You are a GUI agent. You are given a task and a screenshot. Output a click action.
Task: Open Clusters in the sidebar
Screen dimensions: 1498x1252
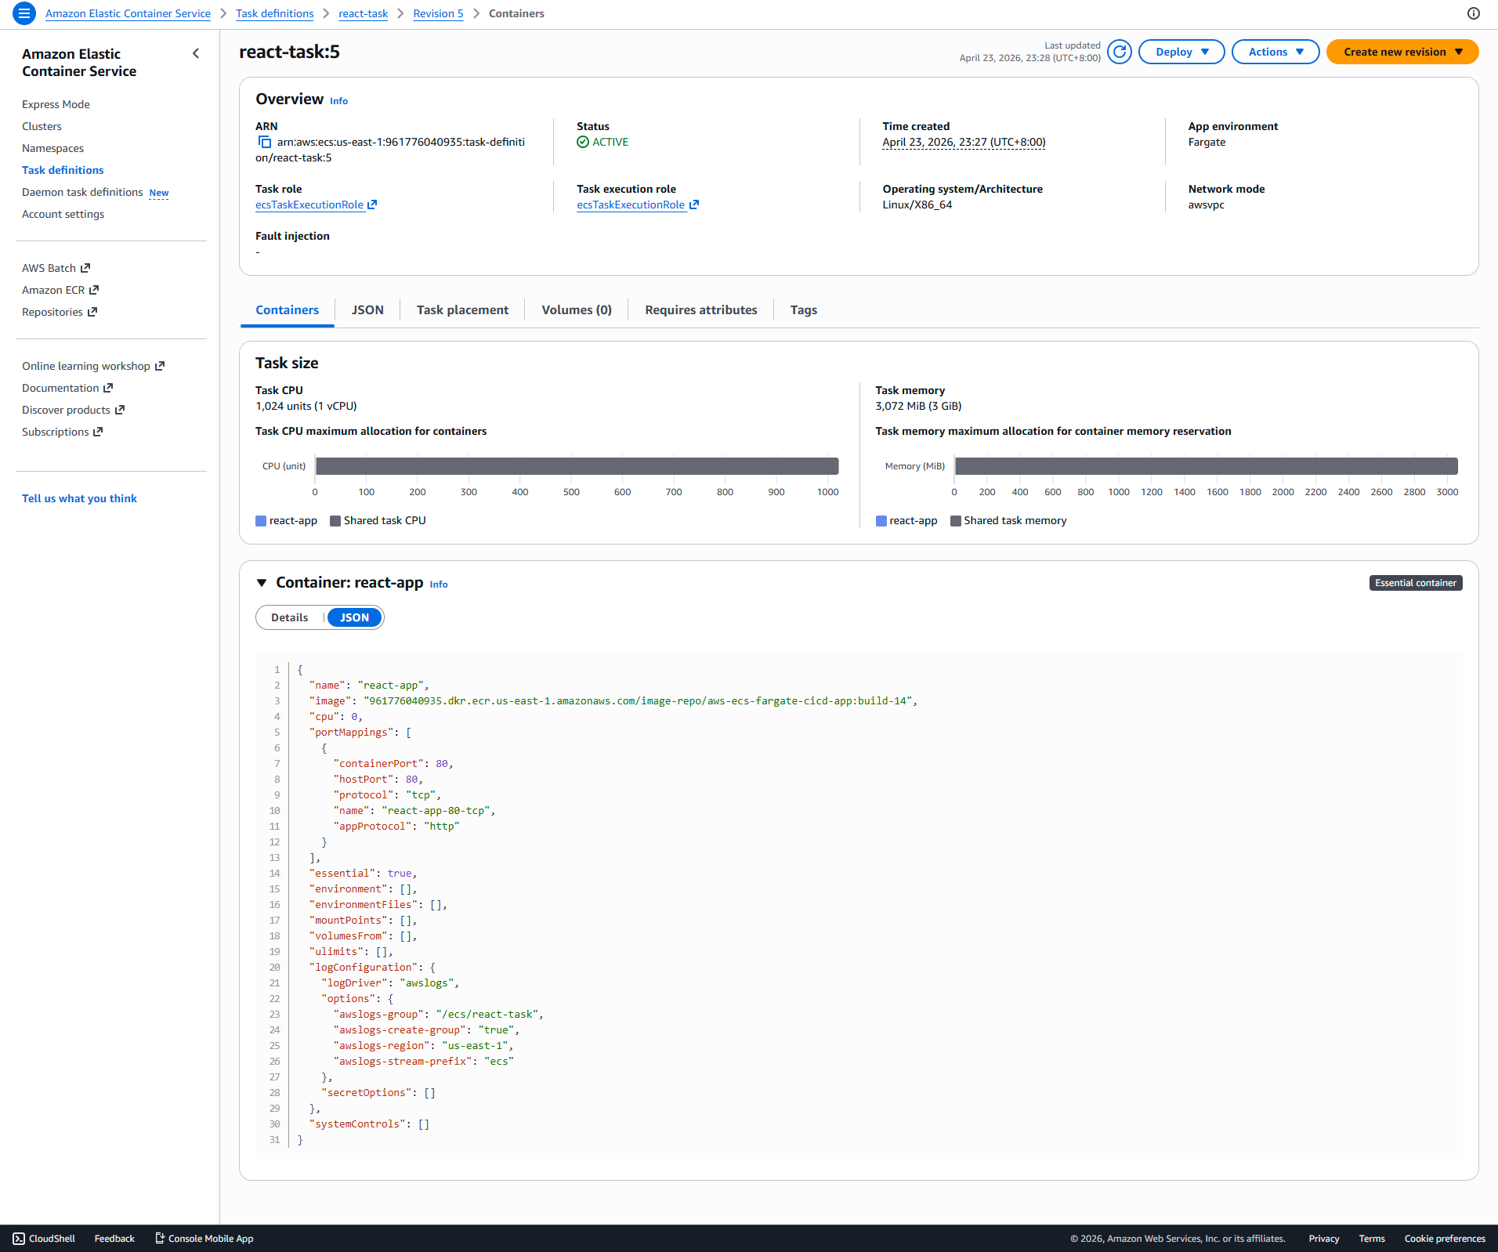click(42, 126)
